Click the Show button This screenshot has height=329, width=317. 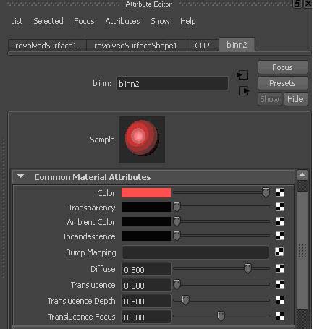click(x=270, y=99)
